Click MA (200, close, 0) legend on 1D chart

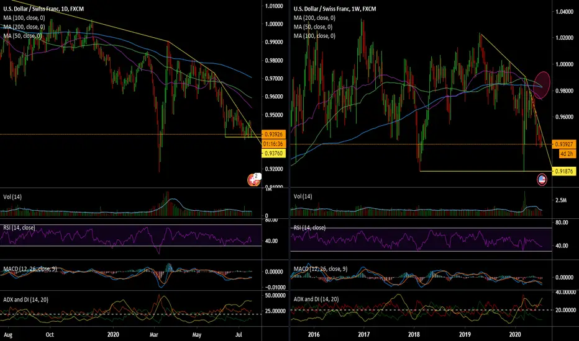[24, 27]
